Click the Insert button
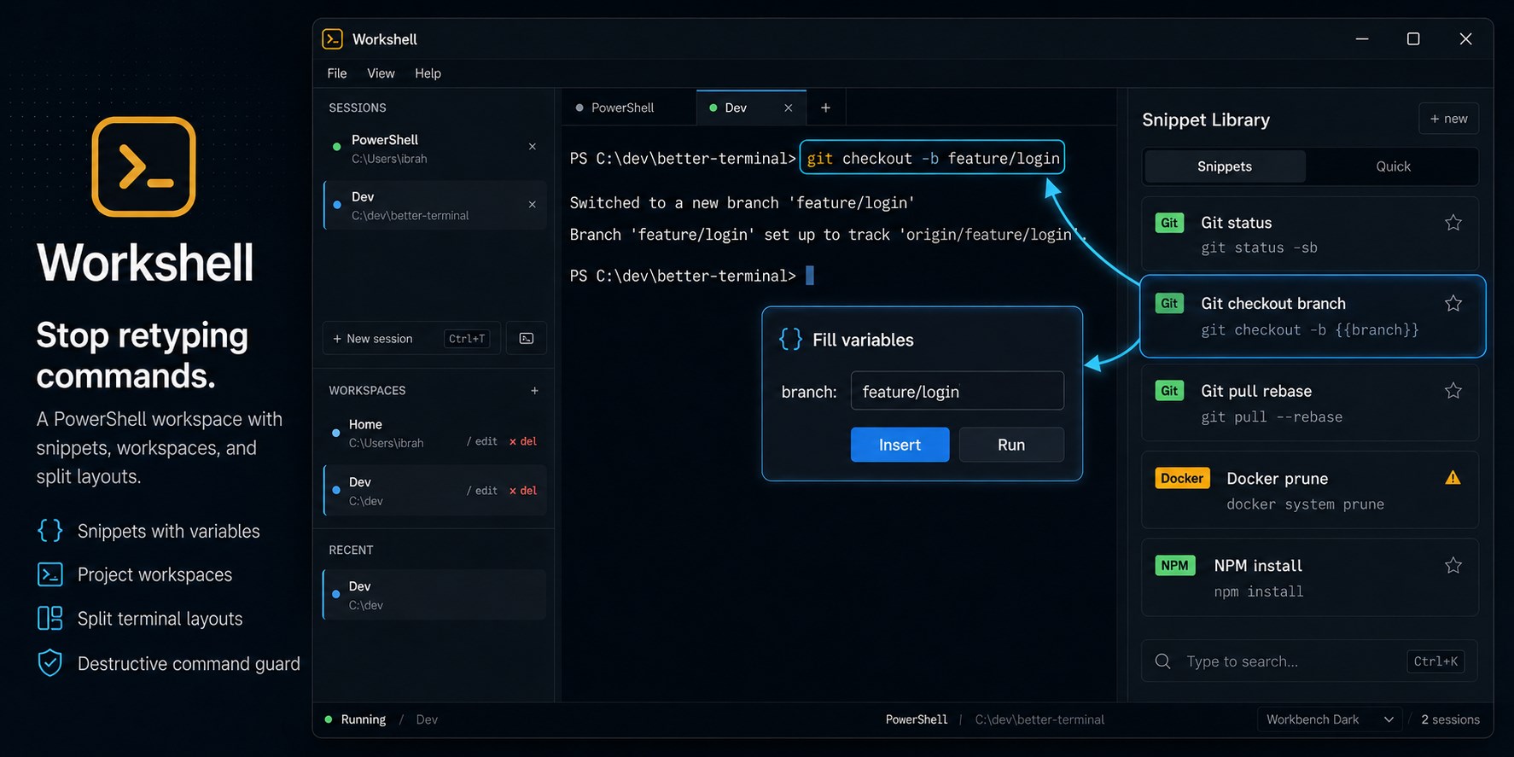 pos(900,445)
